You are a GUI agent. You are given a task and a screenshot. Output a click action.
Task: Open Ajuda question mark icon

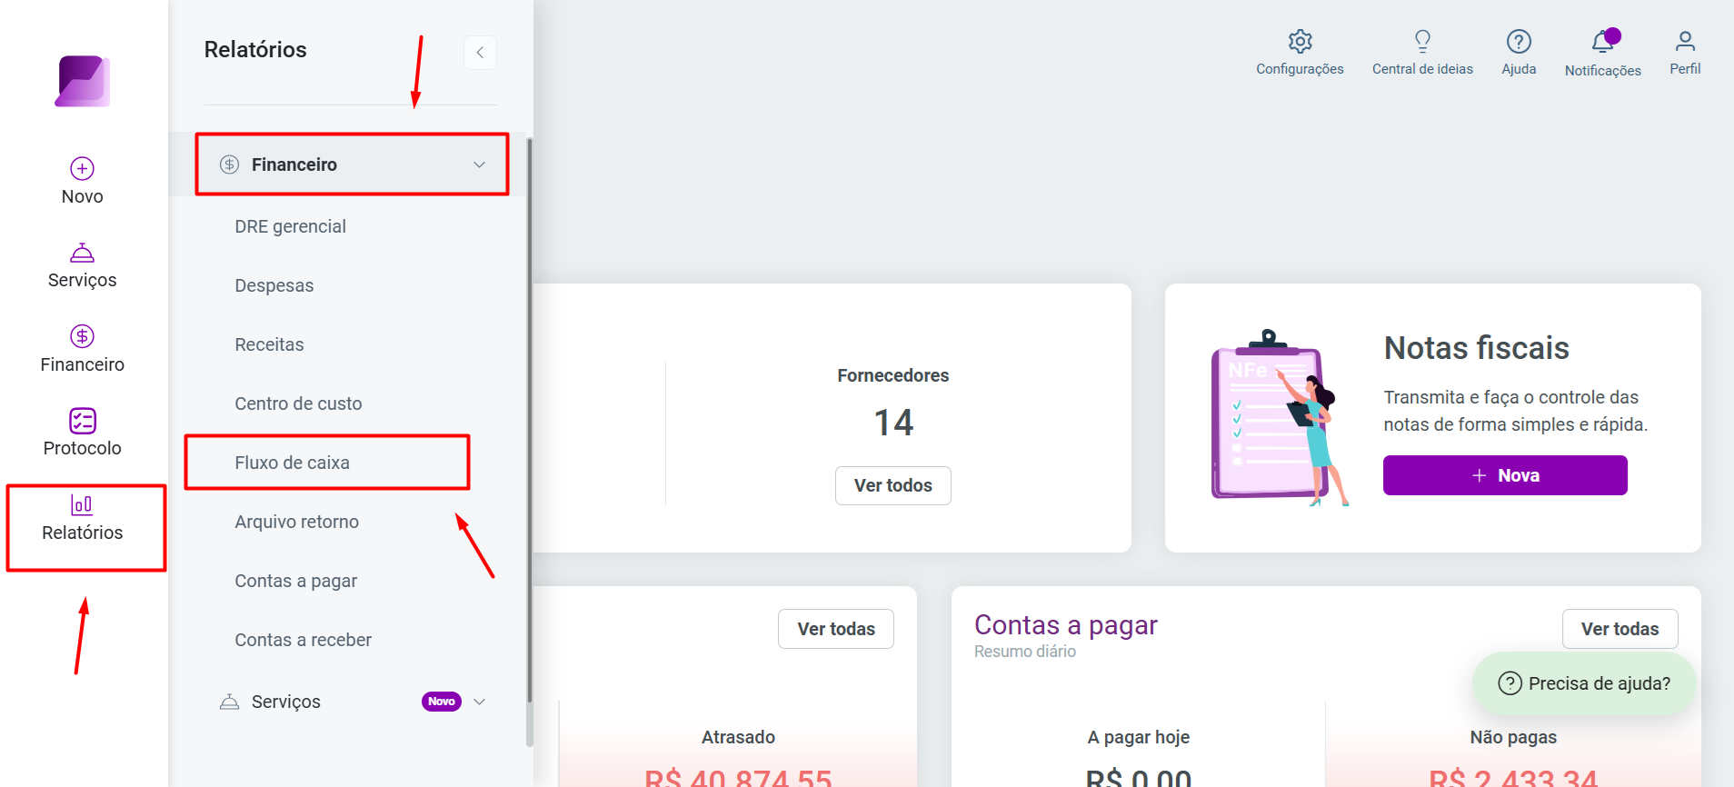pos(1520,41)
